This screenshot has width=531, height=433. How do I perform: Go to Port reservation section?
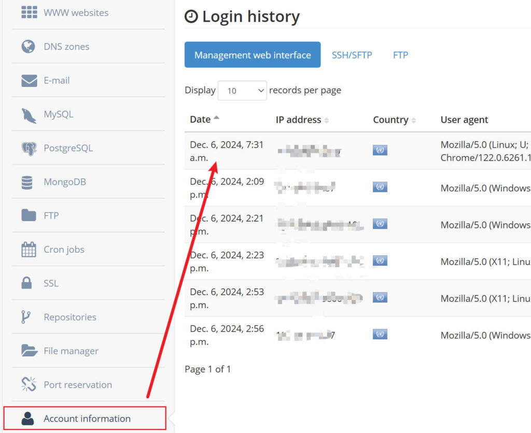(x=77, y=385)
